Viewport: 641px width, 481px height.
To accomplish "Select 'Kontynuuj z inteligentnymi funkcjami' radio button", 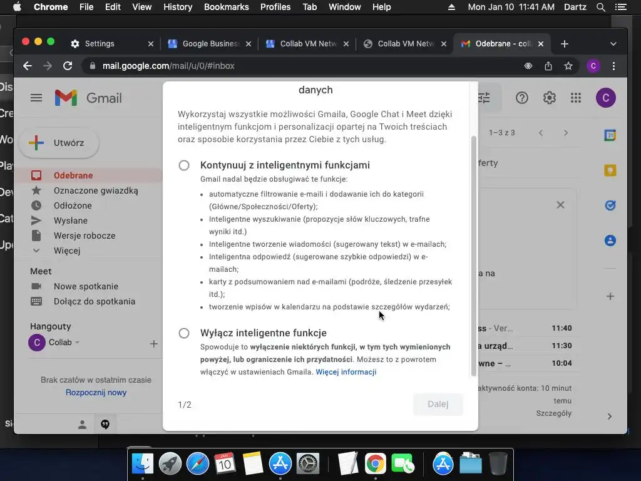I will click(x=184, y=165).
